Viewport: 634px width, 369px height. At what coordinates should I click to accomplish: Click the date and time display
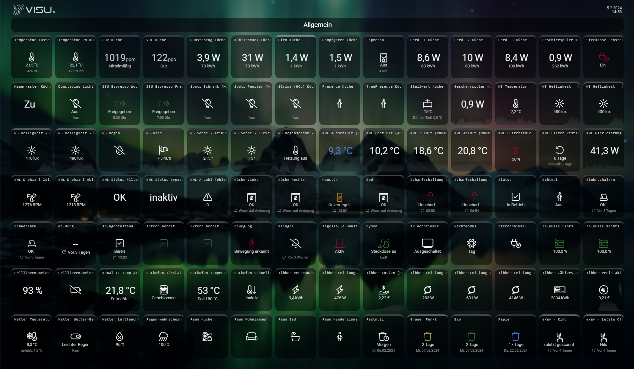(x=614, y=10)
